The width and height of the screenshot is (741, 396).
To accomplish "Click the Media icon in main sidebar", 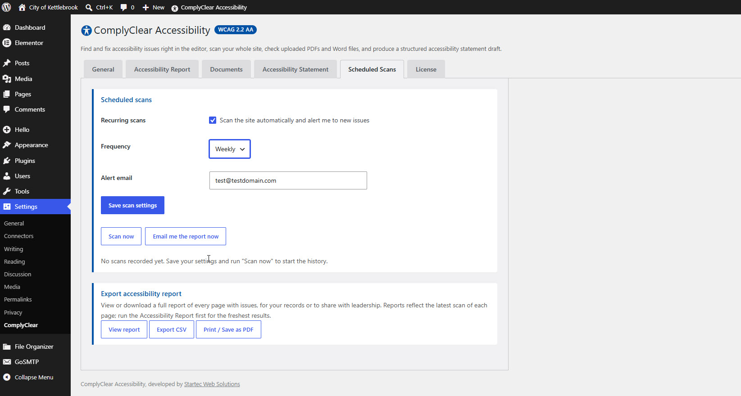I will coord(7,79).
